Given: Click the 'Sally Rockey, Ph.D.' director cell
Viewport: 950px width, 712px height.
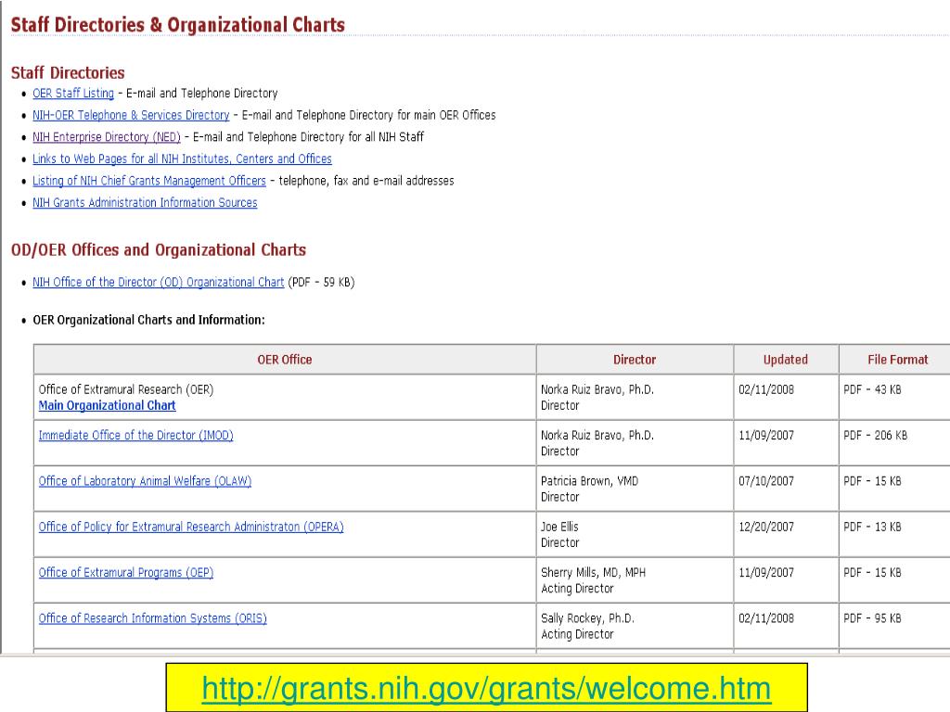Looking at the screenshot, I should click(635, 626).
